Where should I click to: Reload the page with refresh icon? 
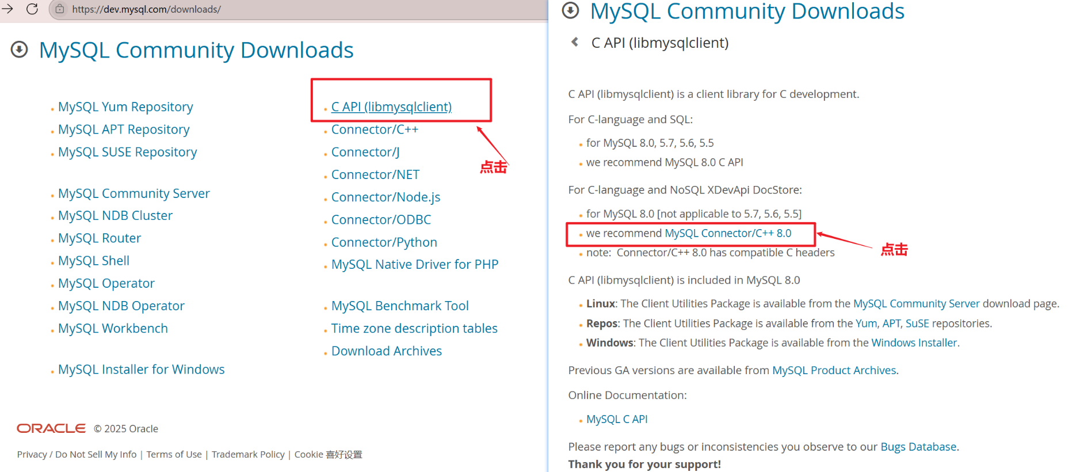[x=32, y=9]
